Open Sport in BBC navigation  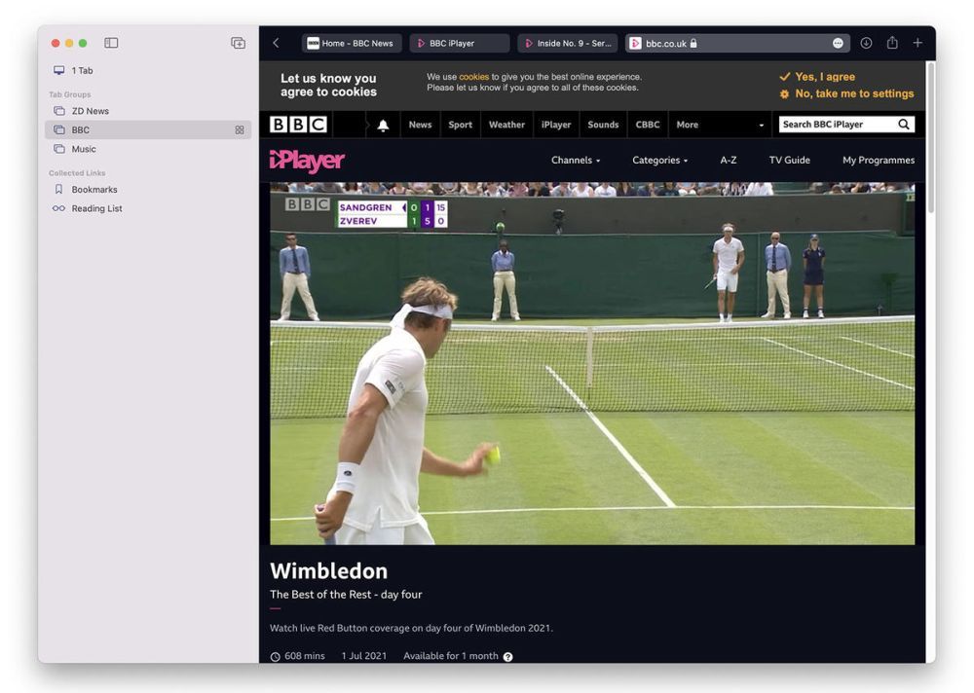(461, 125)
